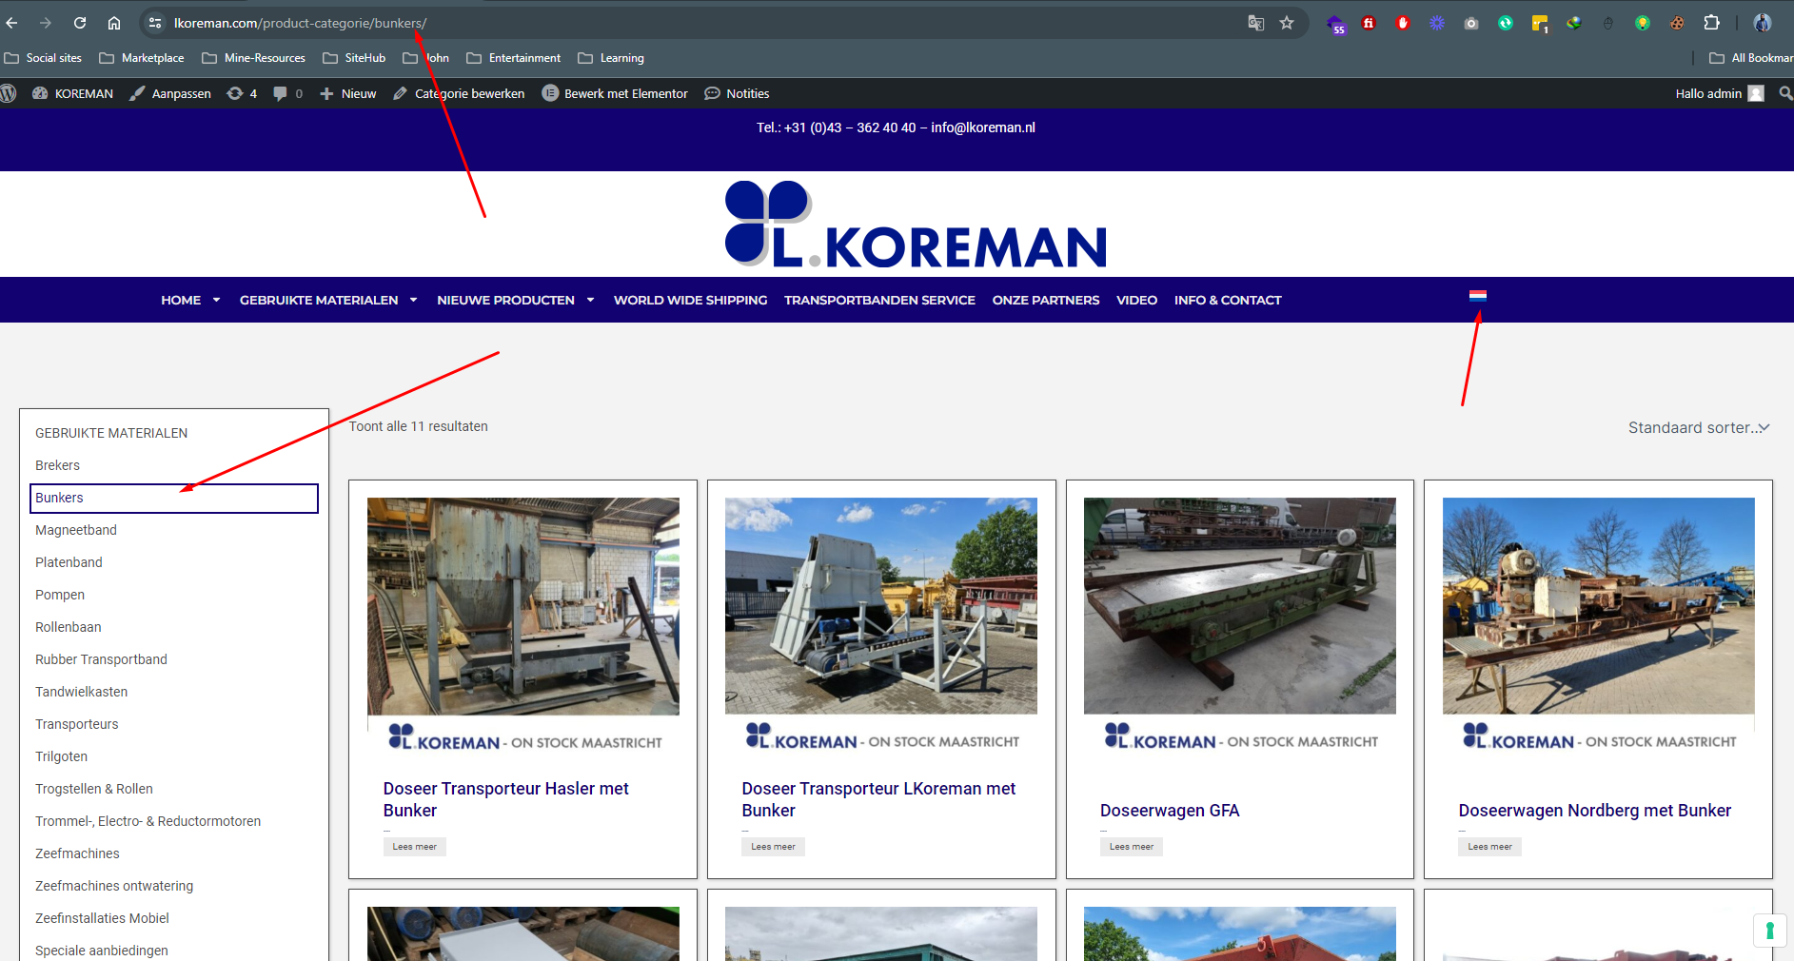1794x961 pixels.
Task: Click the L.KOREMAN site logo
Action: (916, 224)
